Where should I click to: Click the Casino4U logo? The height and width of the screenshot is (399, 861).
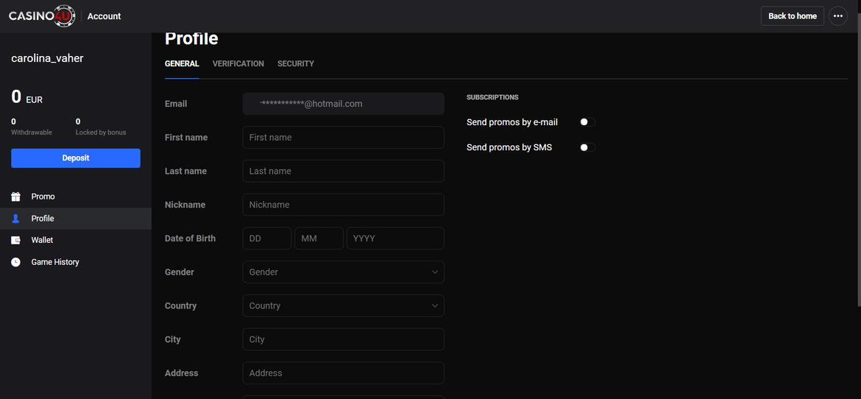tap(42, 15)
